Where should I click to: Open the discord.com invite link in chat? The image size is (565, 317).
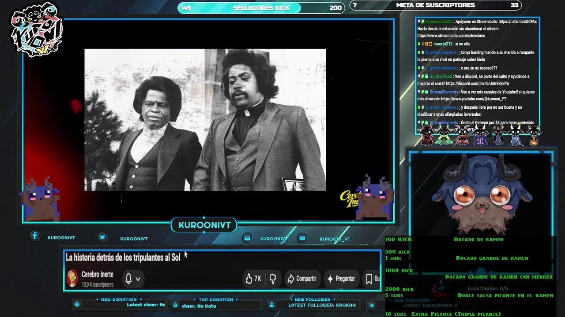coord(477,84)
